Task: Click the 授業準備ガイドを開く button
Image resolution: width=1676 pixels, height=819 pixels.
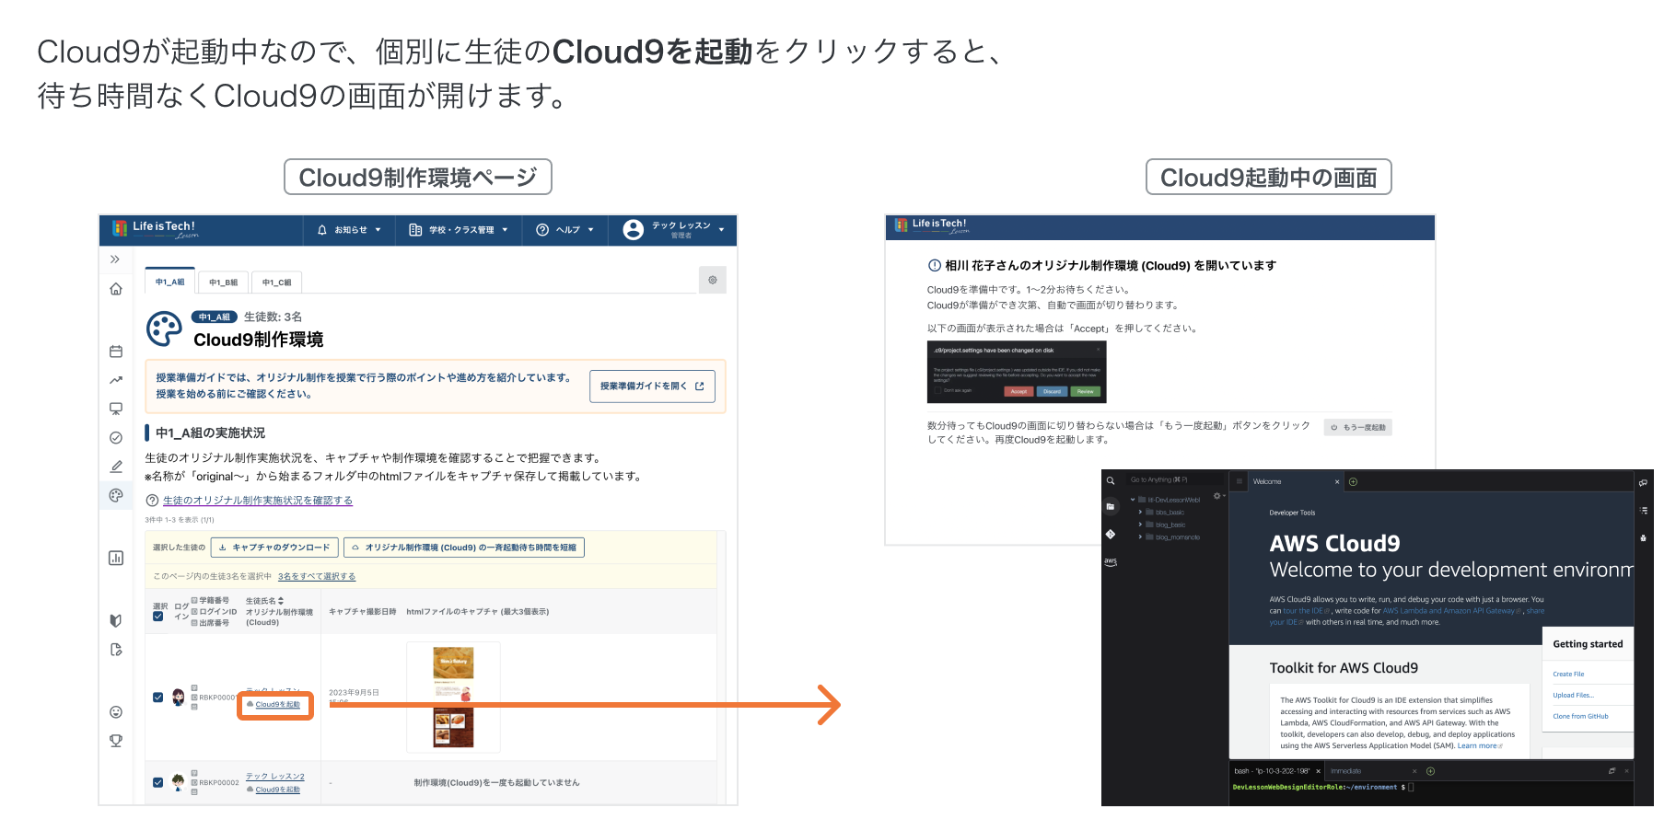Action: point(651,386)
